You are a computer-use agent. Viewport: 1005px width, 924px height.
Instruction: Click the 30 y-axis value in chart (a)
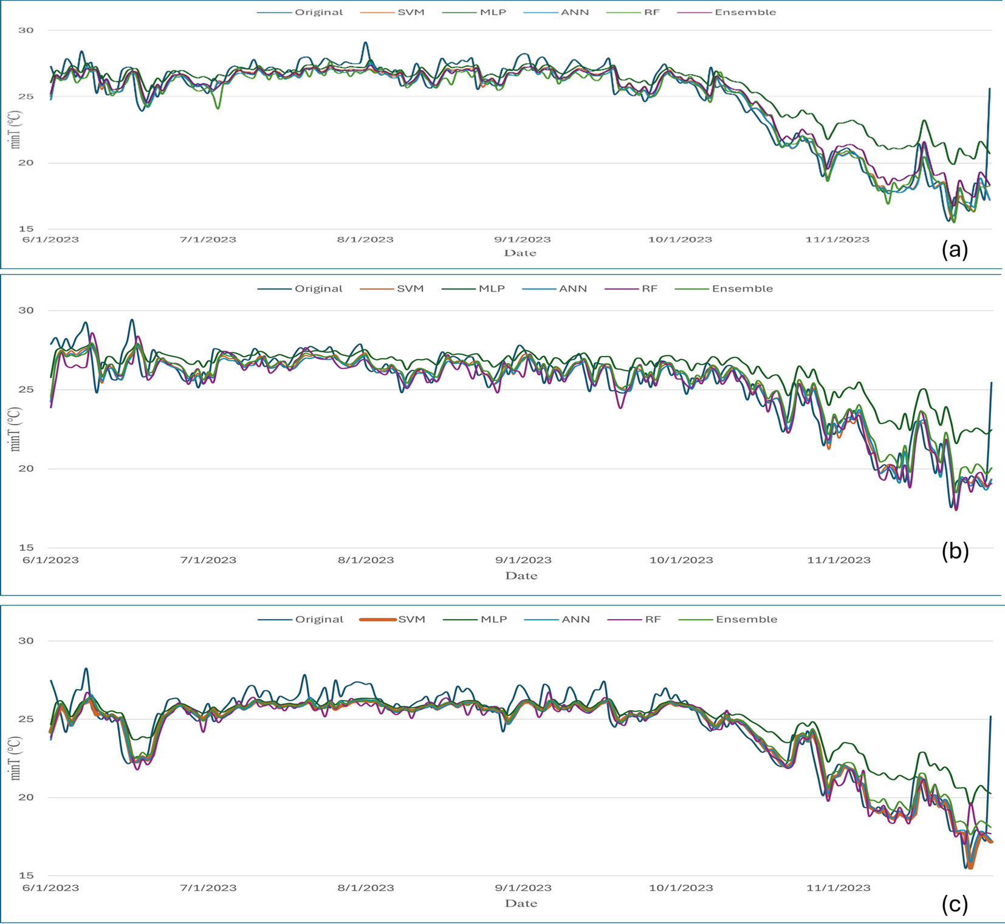26,30
